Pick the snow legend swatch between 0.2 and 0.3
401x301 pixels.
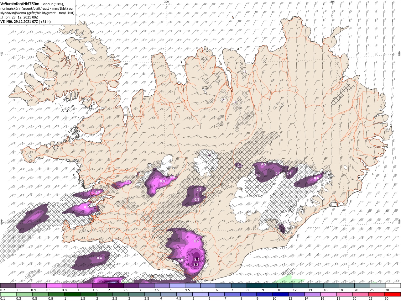[8, 286]
